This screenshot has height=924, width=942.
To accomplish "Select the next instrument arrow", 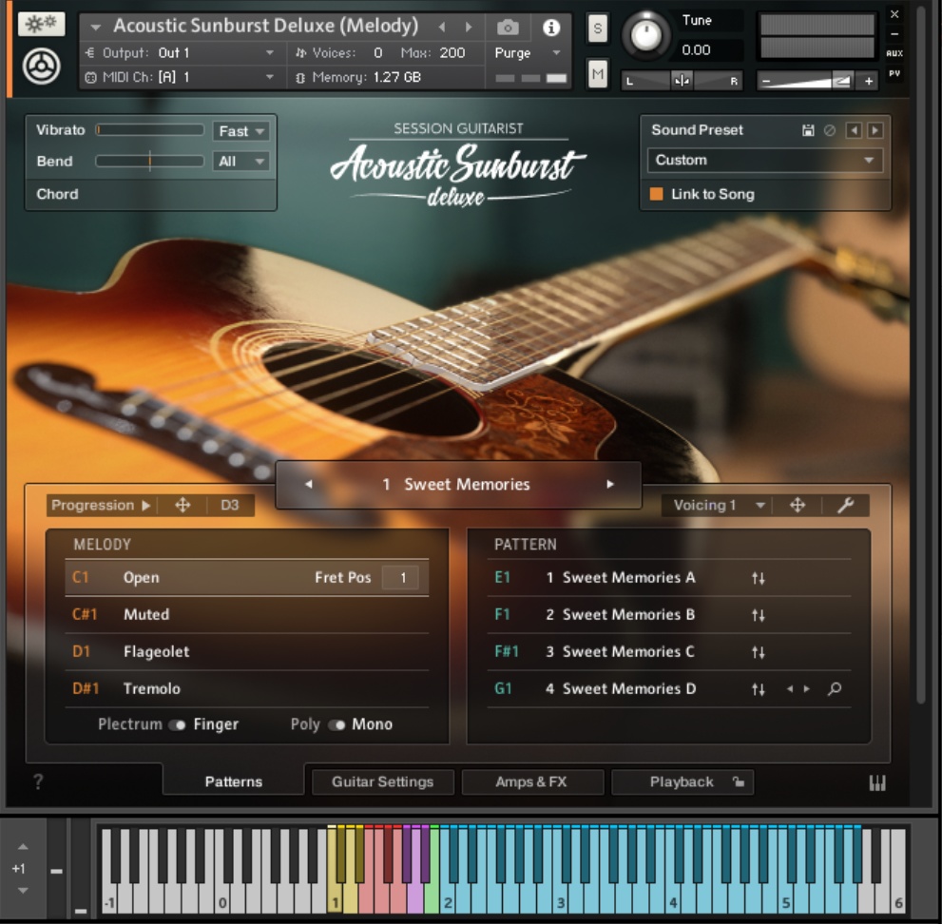I will [x=469, y=27].
